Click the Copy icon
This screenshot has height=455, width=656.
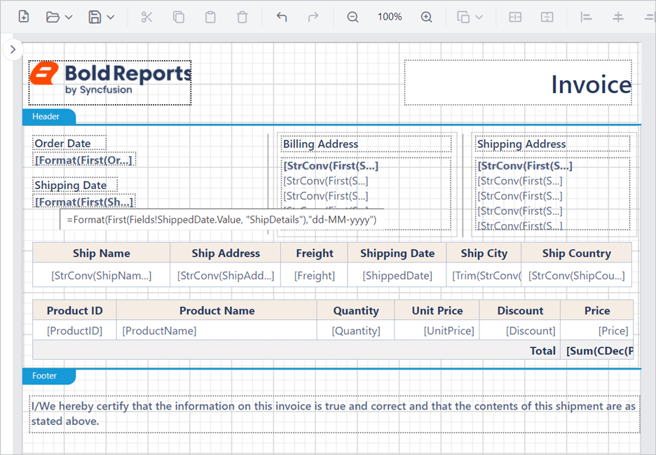tap(179, 16)
